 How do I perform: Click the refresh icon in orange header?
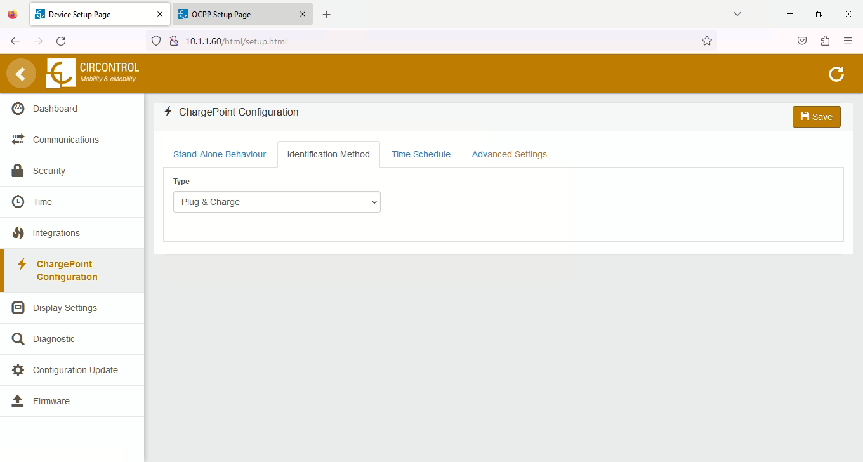[x=836, y=74]
